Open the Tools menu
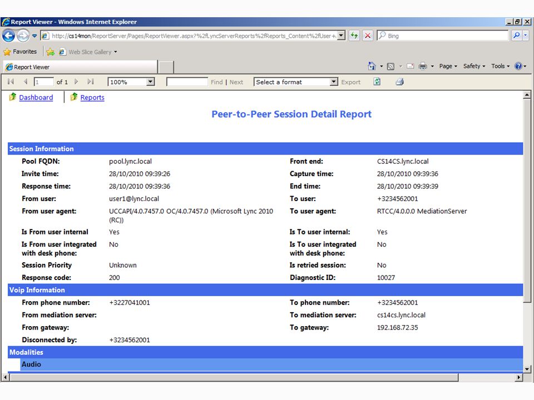The width and height of the screenshot is (534, 400). coord(500,66)
